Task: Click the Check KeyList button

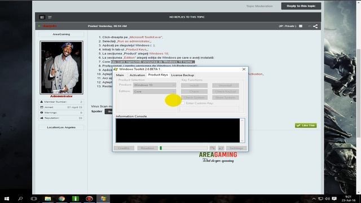Action: click(x=226, y=91)
